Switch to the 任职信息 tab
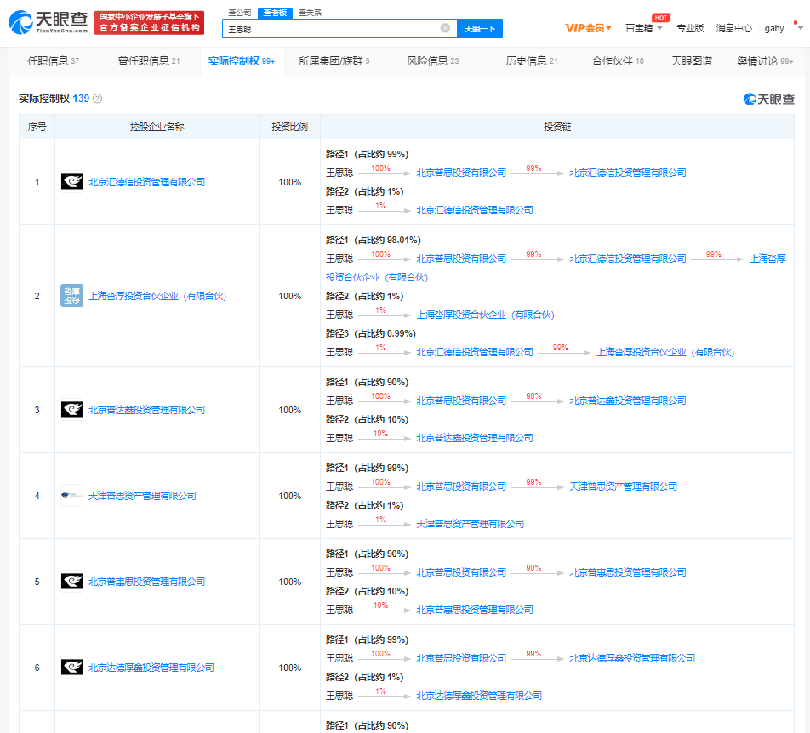 coord(53,61)
